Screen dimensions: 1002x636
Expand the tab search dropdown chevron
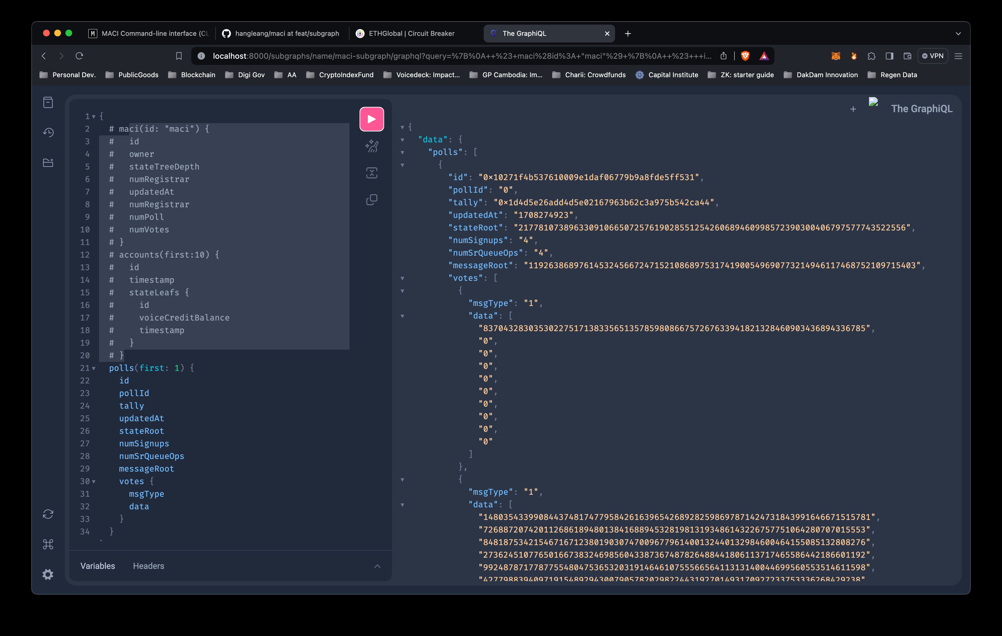[x=958, y=33]
